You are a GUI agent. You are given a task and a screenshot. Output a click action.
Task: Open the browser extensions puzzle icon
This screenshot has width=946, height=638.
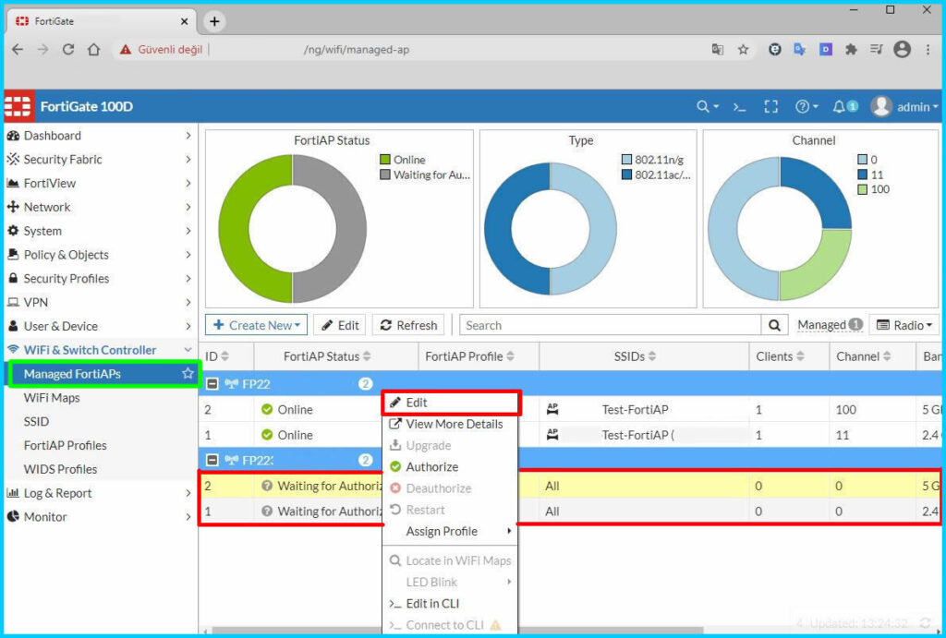[851, 50]
